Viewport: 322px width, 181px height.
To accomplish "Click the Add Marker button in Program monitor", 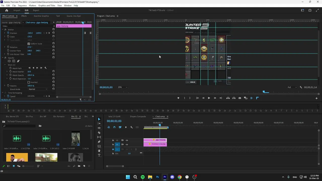I will click(178, 98).
